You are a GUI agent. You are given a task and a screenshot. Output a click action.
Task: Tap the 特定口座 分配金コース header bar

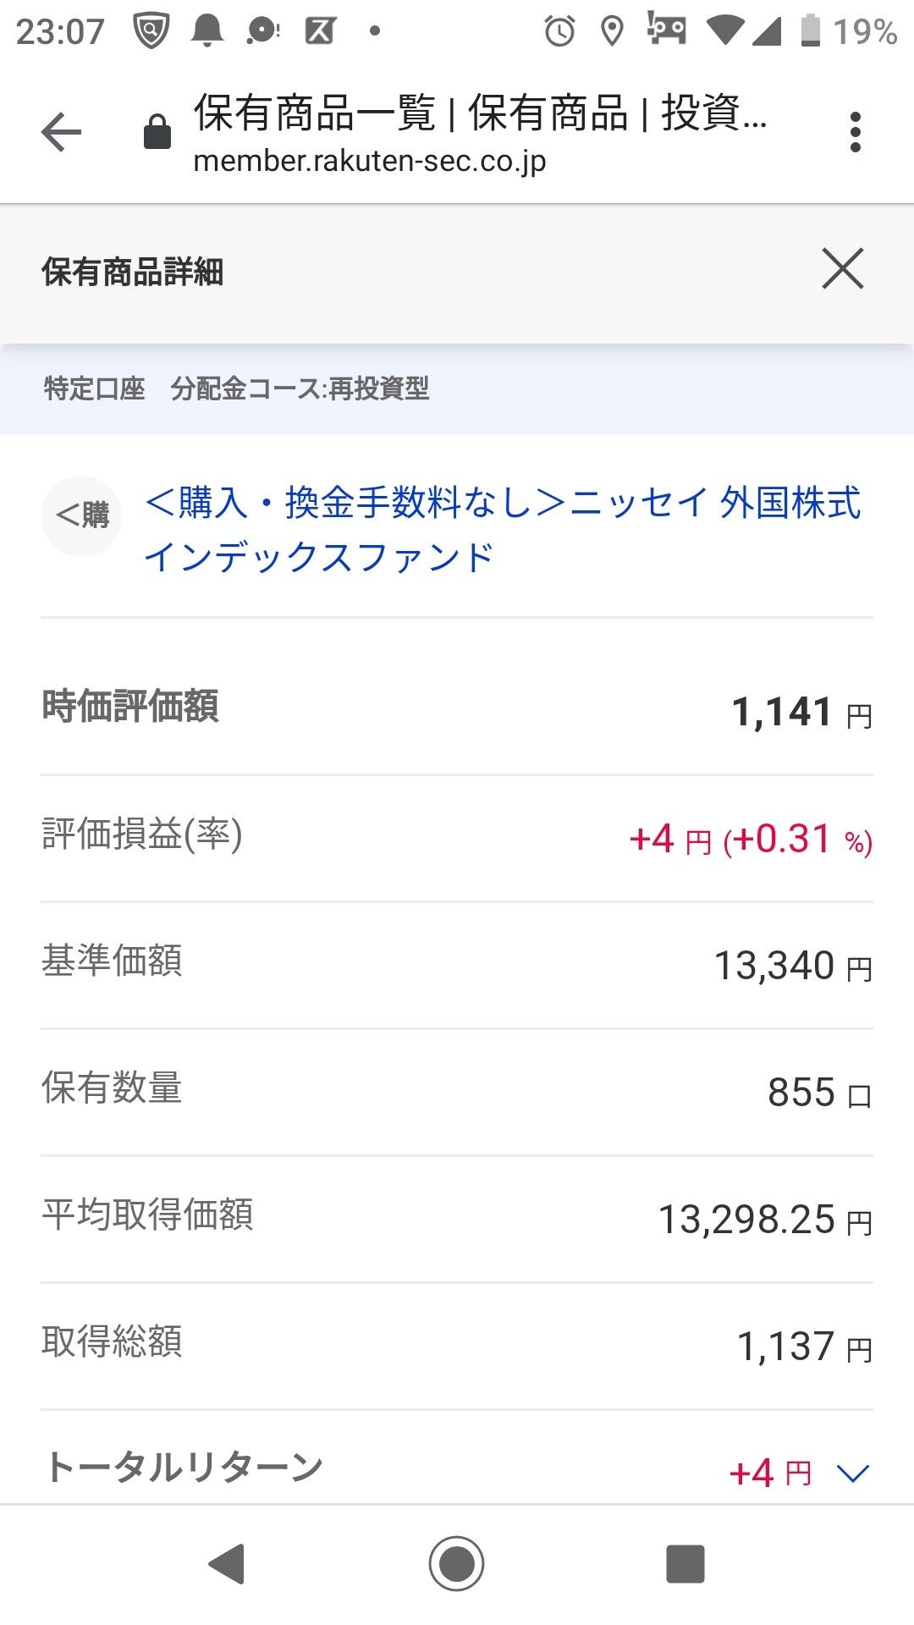457,389
